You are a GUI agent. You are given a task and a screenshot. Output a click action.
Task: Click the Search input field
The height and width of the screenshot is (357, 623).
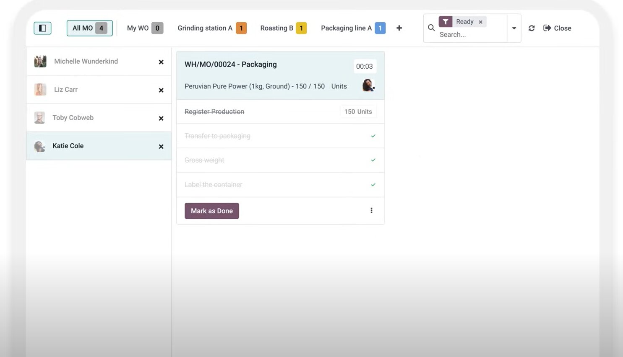tap(470, 35)
